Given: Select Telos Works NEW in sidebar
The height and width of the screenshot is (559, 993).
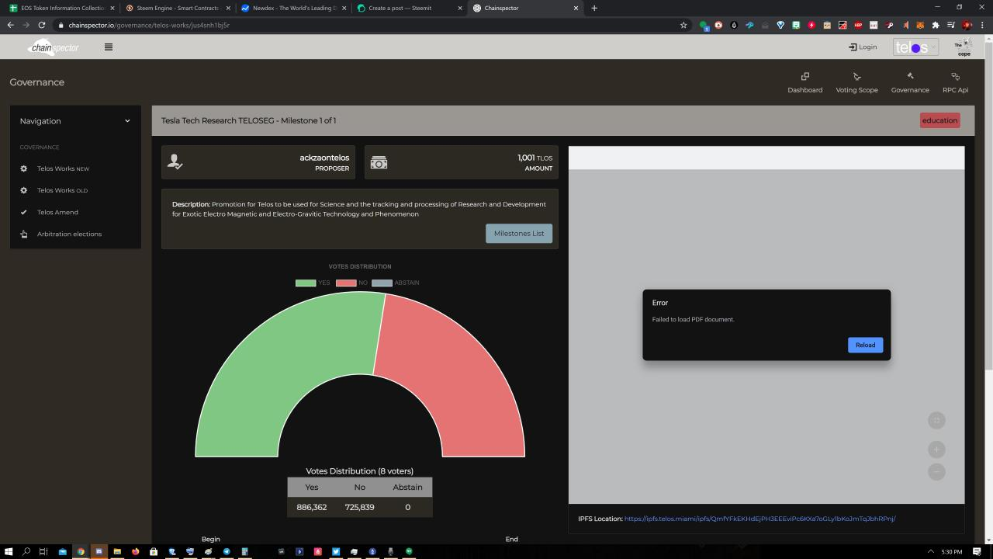Looking at the screenshot, I should 64,168.
